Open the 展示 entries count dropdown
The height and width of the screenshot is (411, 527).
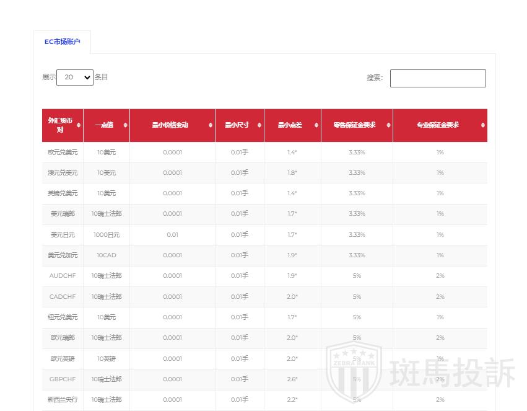(74, 77)
